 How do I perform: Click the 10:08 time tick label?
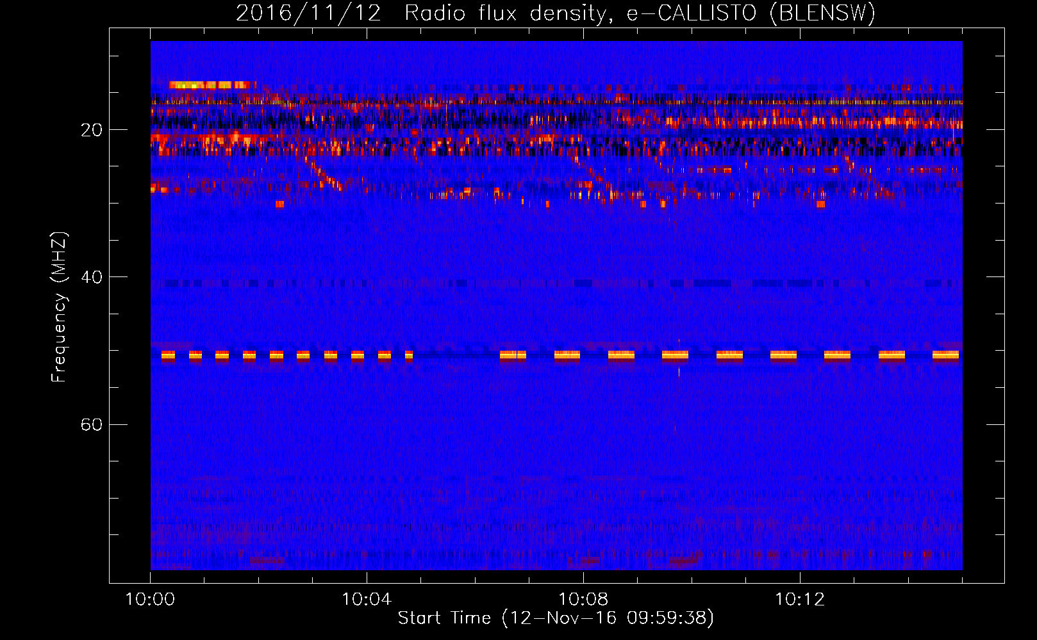click(x=583, y=599)
